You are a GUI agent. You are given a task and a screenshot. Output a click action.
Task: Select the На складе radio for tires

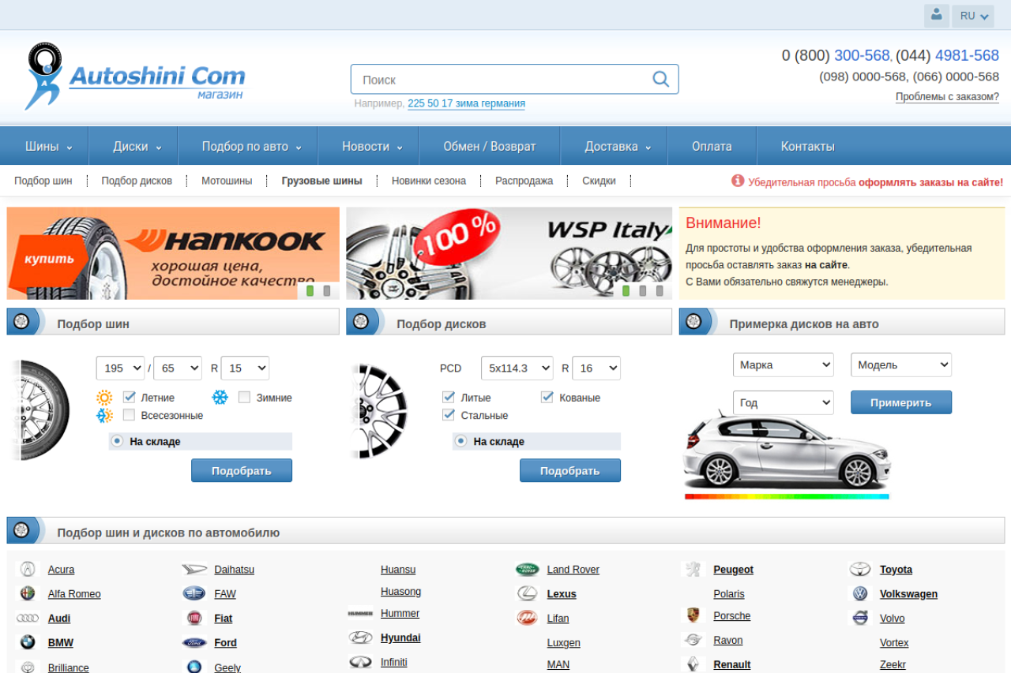(x=118, y=441)
